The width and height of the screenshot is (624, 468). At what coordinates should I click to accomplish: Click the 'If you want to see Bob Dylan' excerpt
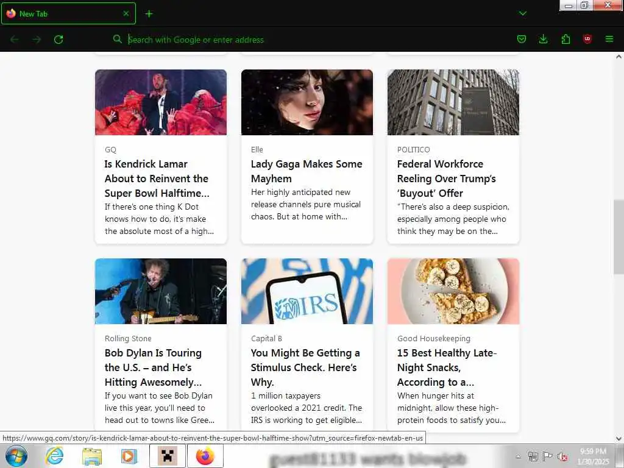(x=160, y=408)
